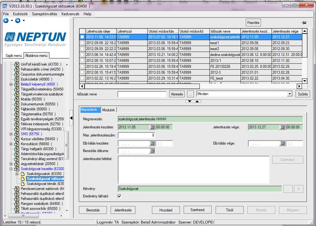The image size is (316, 226).
Task: Collapse the left menu panel arrow
Action: [x=71, y=118]
